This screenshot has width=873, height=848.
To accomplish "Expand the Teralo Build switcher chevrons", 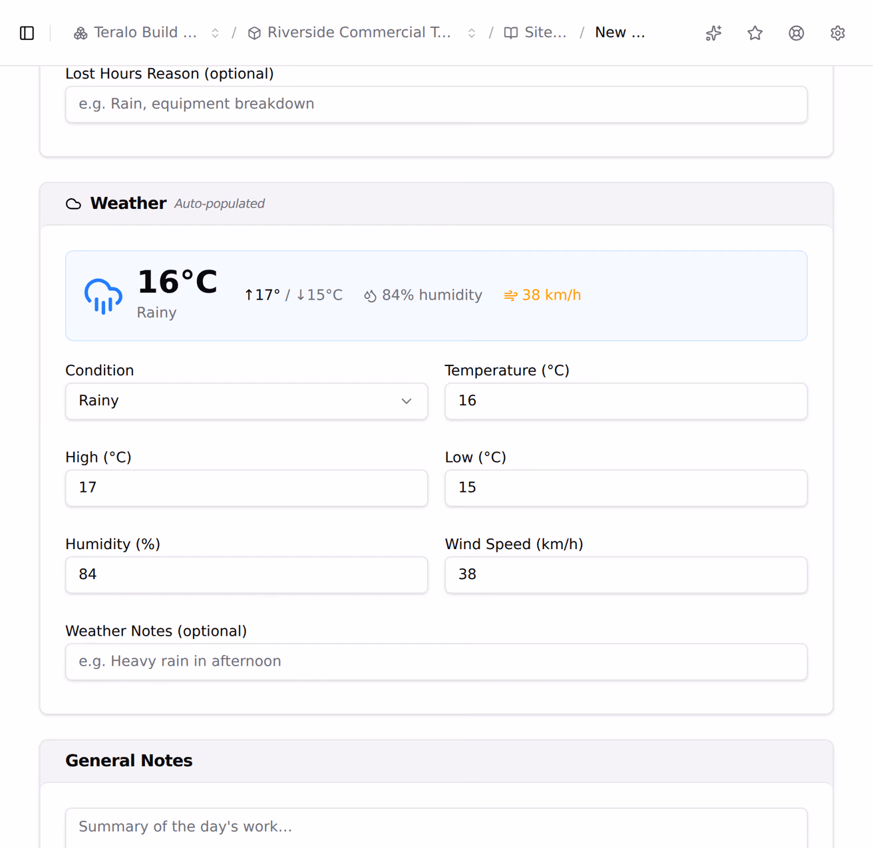I will click(x=215, y=33).
